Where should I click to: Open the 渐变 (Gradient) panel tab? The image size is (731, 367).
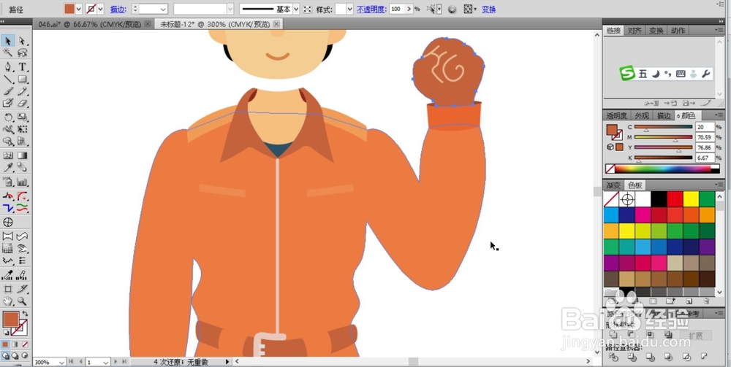click(x=614, y=185)
